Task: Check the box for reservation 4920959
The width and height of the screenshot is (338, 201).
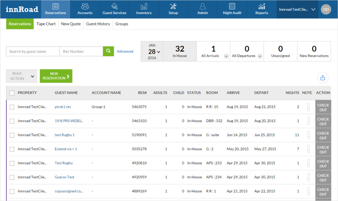Action: pyautogui.click(x=12, y=177)
